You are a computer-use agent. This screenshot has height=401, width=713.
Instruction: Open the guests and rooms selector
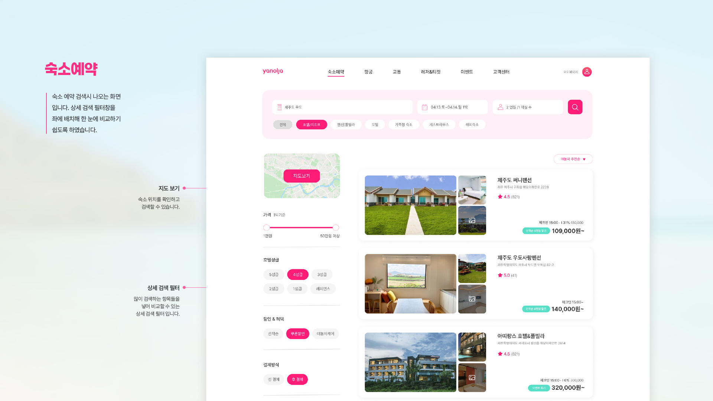coord(527,107)
